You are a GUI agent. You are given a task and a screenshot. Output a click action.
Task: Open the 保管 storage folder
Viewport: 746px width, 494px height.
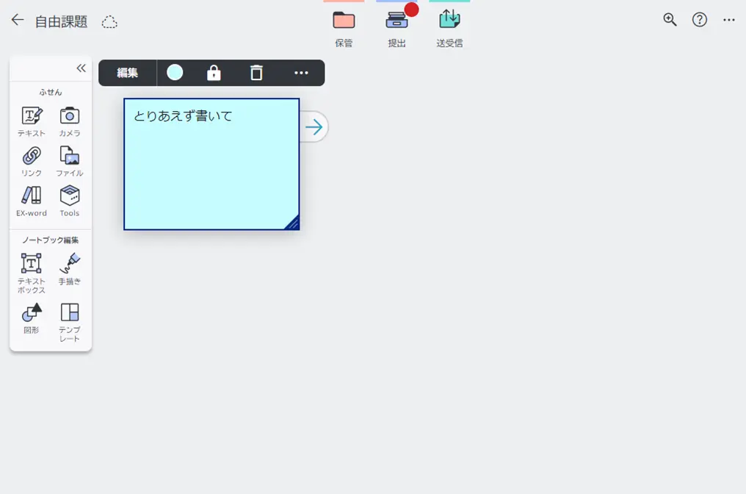[344, 28]
